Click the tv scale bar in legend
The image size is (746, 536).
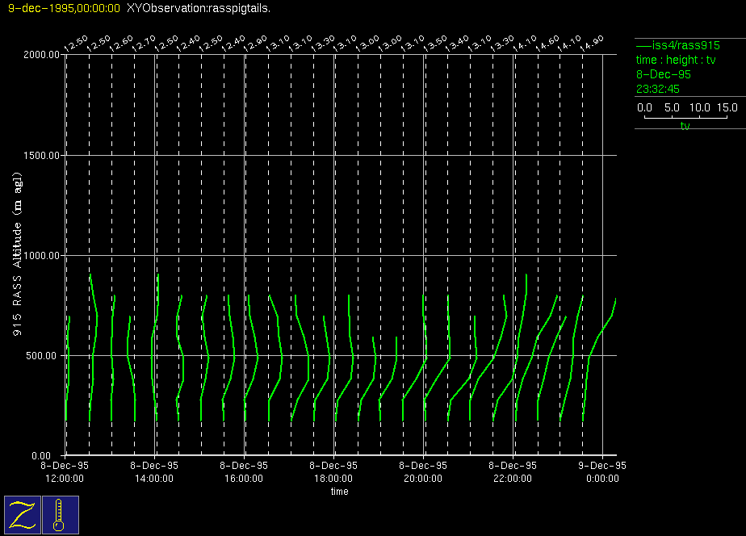686,118
